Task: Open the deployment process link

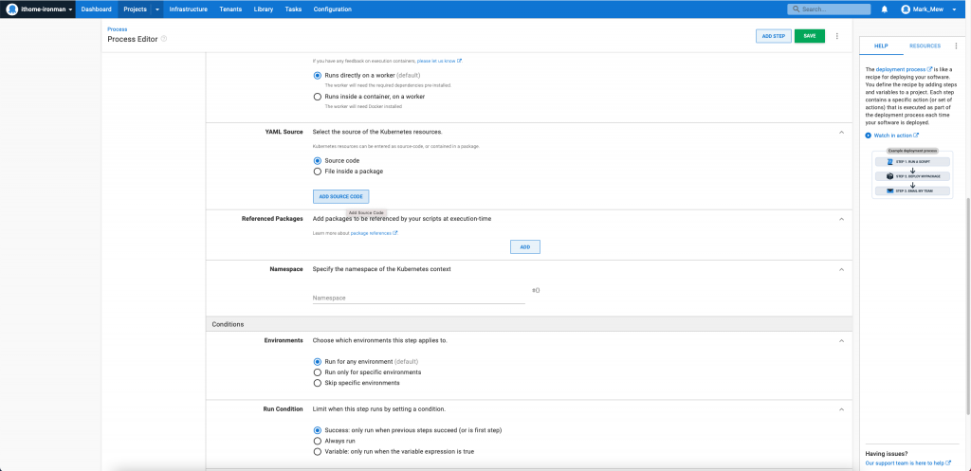Action: pos(904,69)
